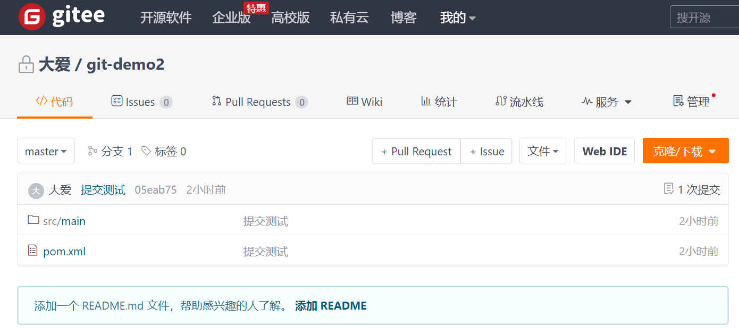Click the private repository lock icon

point(26,65)
